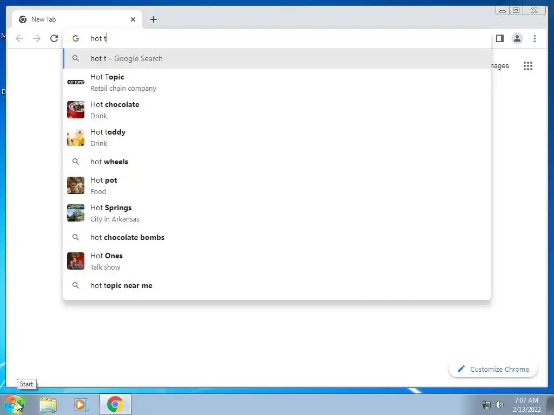Choose the Hot Ones talk show suggestion
This screenshot has height=415, width=554.
pyautogui.click(x=277, y=261)
